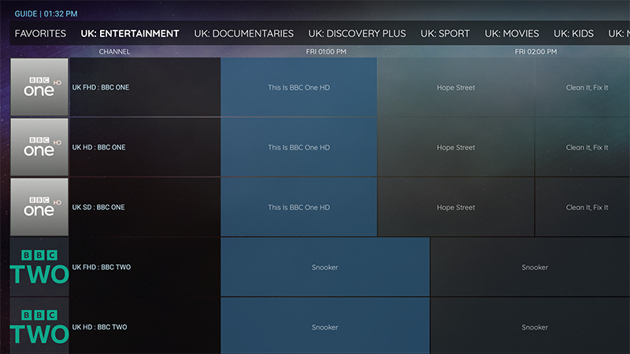Image resolution: width=630 pixels, height=354 pixels.
Task: Open This Is BBC One HD on UK SD row
Action: click(x=298, y=208)
